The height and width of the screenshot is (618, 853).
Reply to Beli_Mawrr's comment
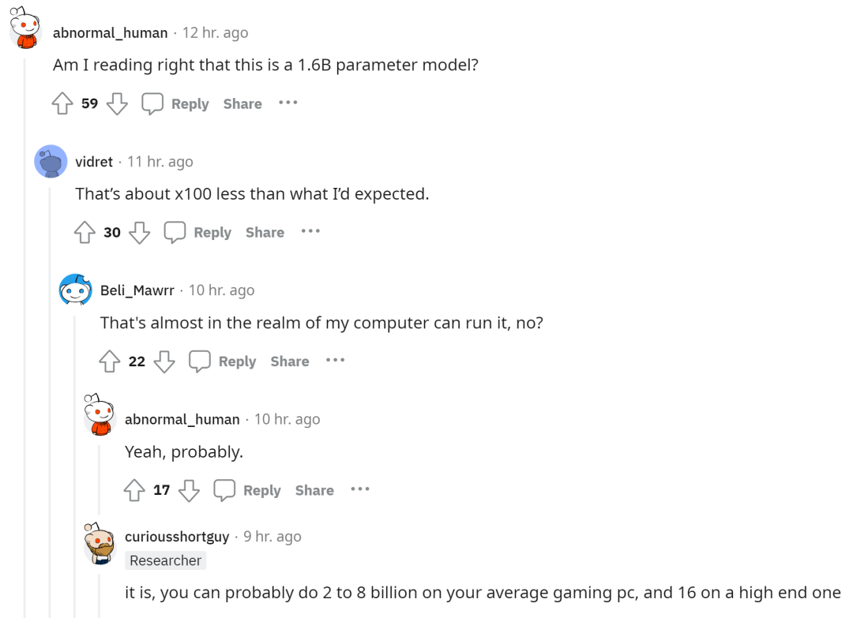point(225,361)
